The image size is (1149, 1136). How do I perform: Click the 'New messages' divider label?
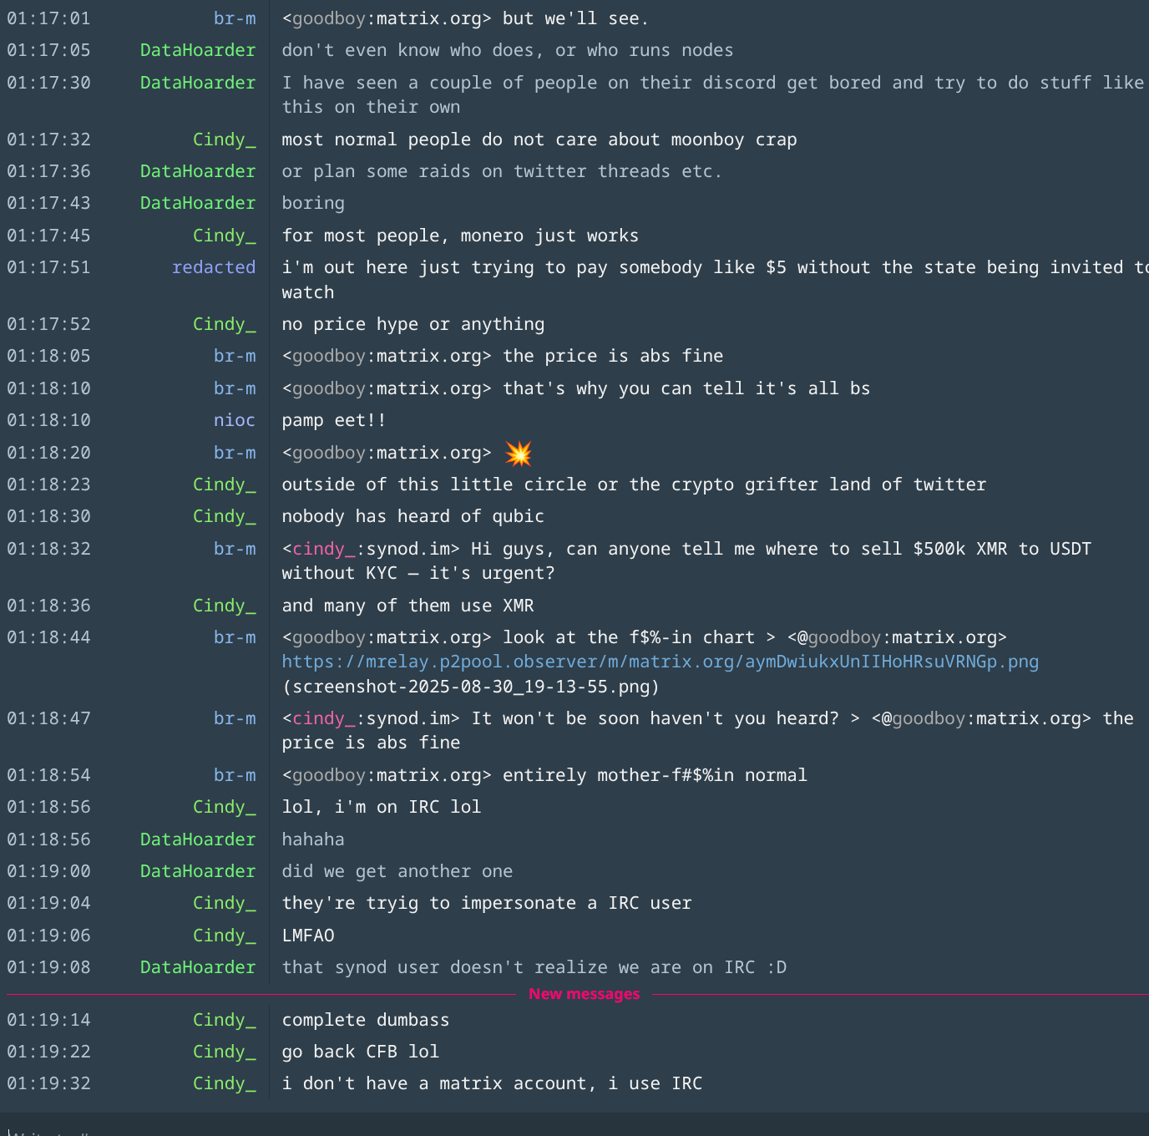coord(584,994)
